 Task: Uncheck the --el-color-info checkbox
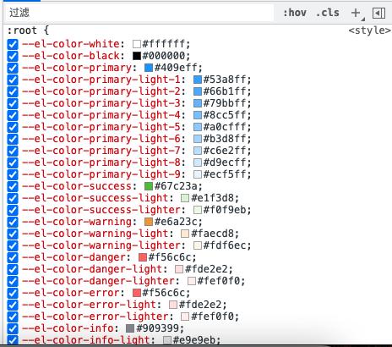coord(13,328)
